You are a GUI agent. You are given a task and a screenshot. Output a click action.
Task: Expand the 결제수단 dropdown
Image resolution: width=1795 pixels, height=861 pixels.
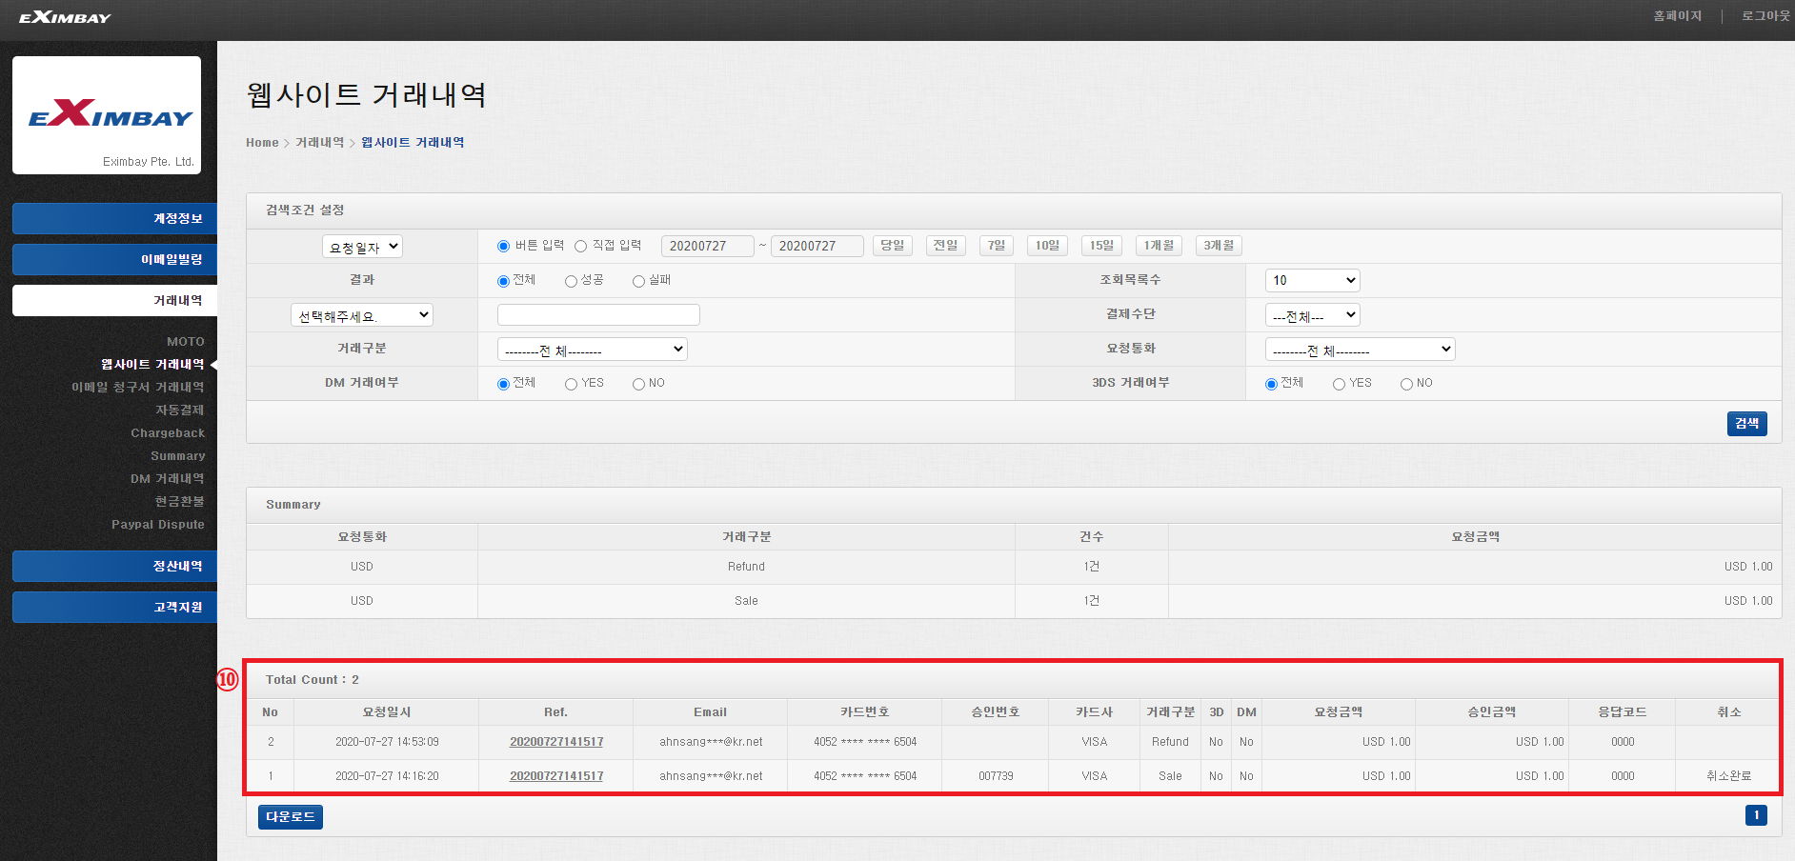tap(1312, 315)
